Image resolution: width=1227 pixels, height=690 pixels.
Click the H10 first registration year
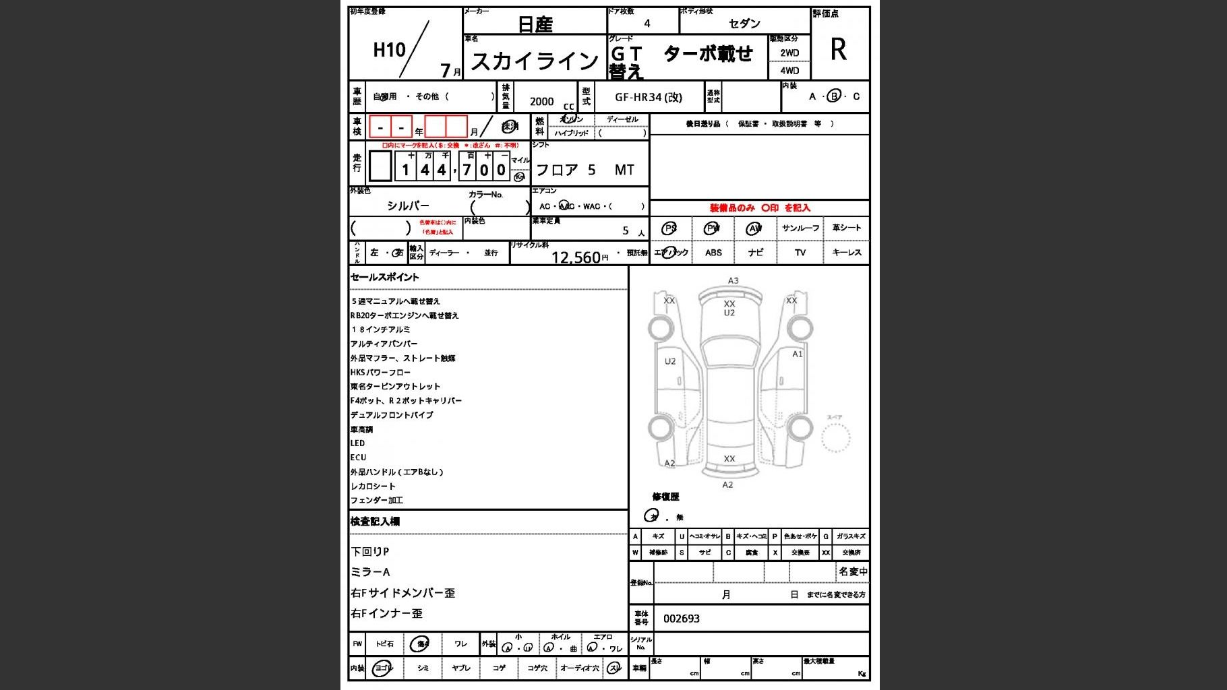[389, 50]
